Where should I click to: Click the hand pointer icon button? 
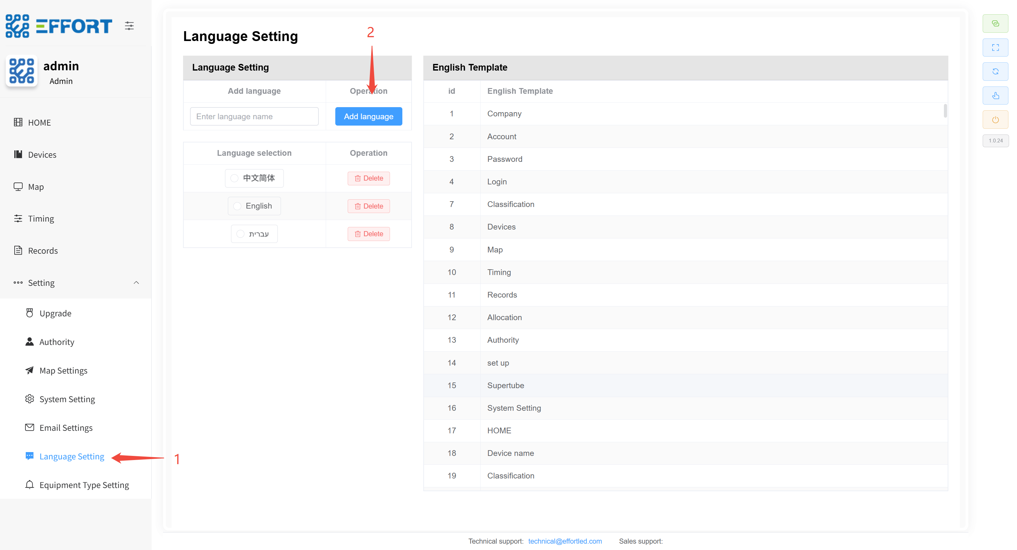tap(995, 96)
